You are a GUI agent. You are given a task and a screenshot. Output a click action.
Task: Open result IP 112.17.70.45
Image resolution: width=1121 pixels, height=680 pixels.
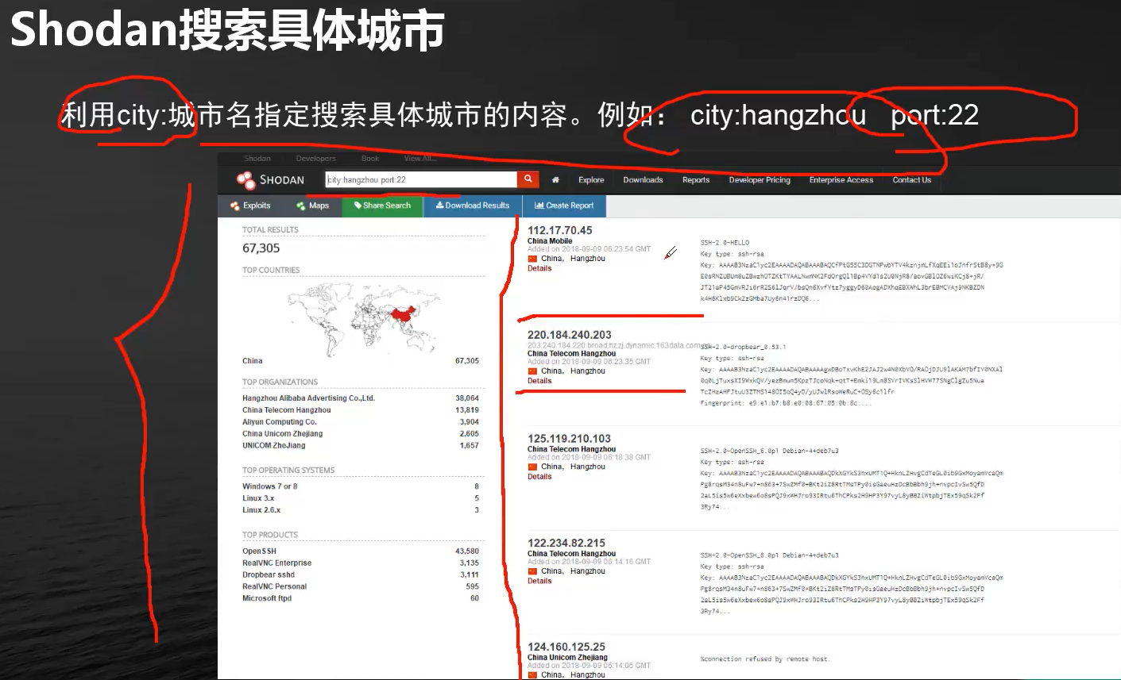click(559, 230)
